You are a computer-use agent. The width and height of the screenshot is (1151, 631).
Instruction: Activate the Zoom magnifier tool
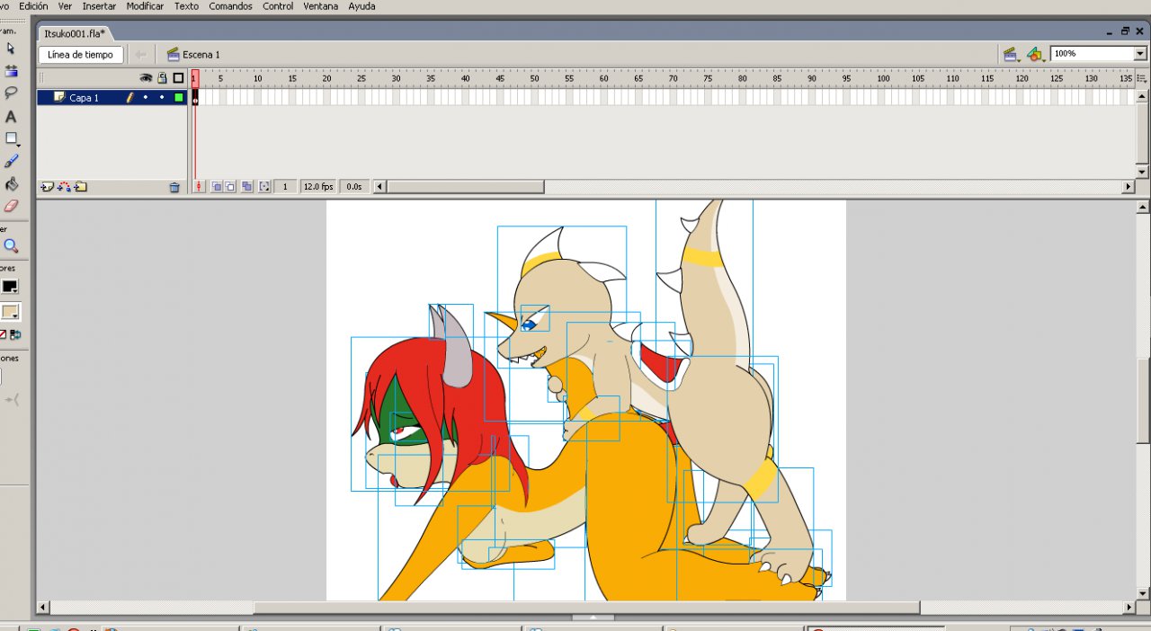click(x=11, y=246)
